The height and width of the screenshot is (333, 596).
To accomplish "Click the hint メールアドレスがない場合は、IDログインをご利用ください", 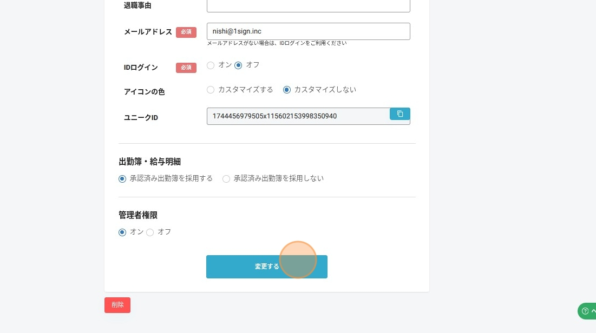I will pyautogui.click(x=277, y=43).
